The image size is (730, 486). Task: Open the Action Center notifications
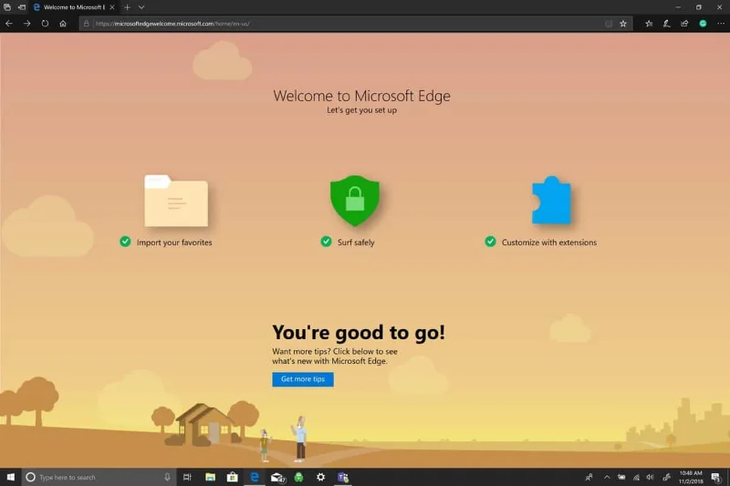click(715, 477)
